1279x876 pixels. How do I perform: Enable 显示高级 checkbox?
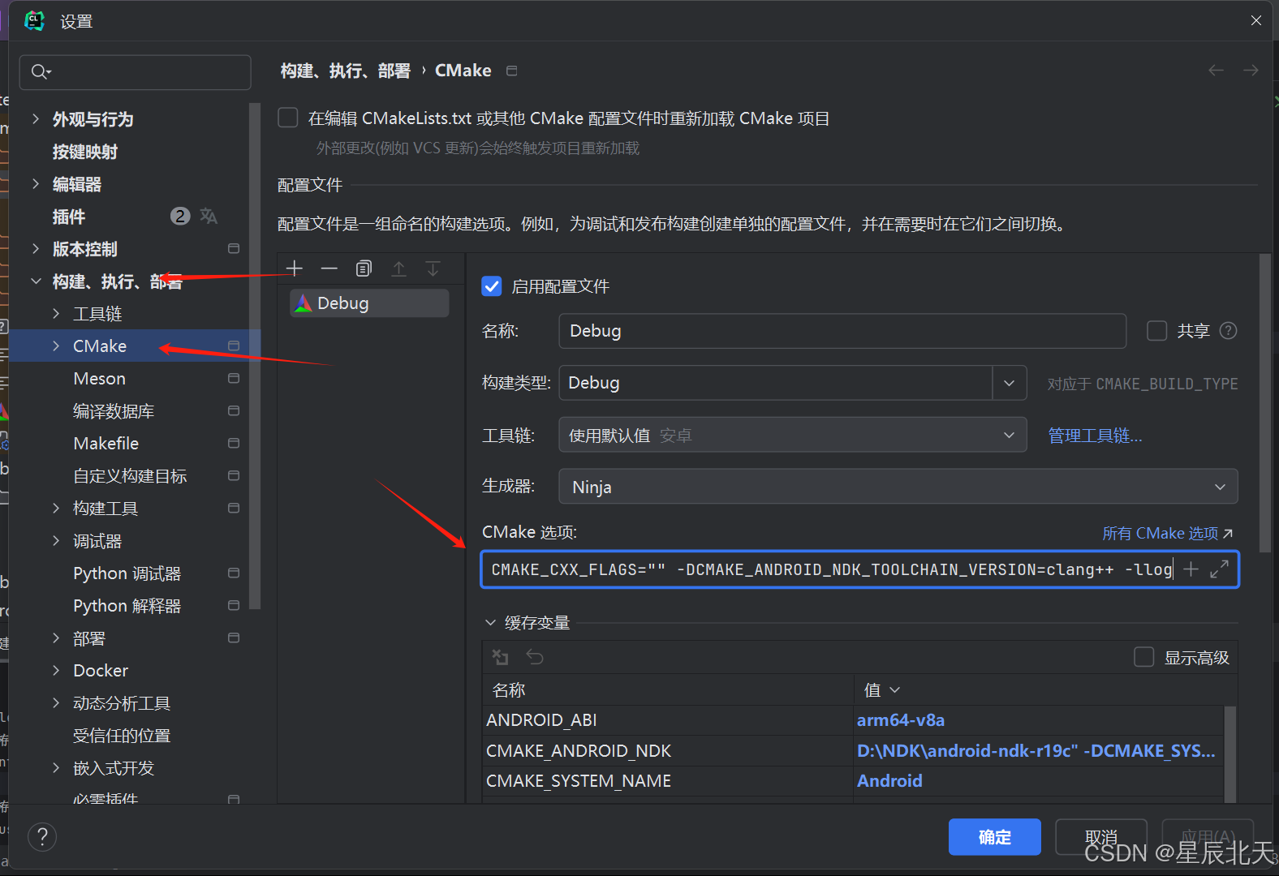point(1143,657)
